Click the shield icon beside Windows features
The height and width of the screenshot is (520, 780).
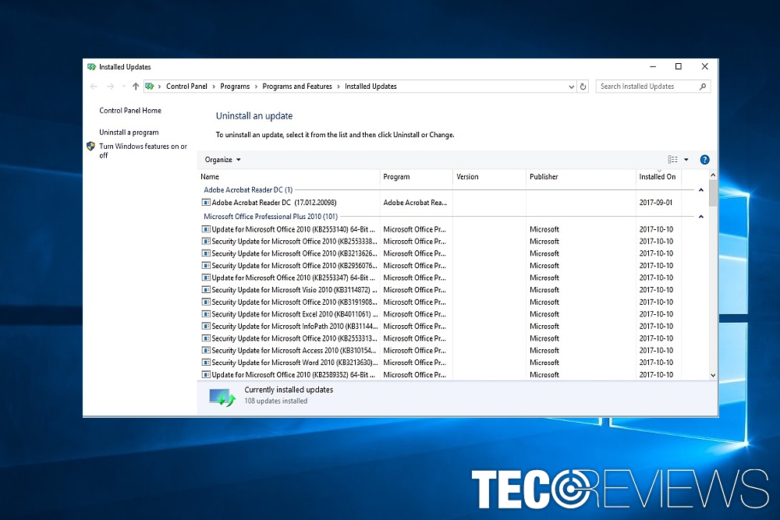click(90, 146)
